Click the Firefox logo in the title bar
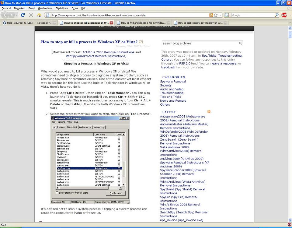 [x=2, y=3]
